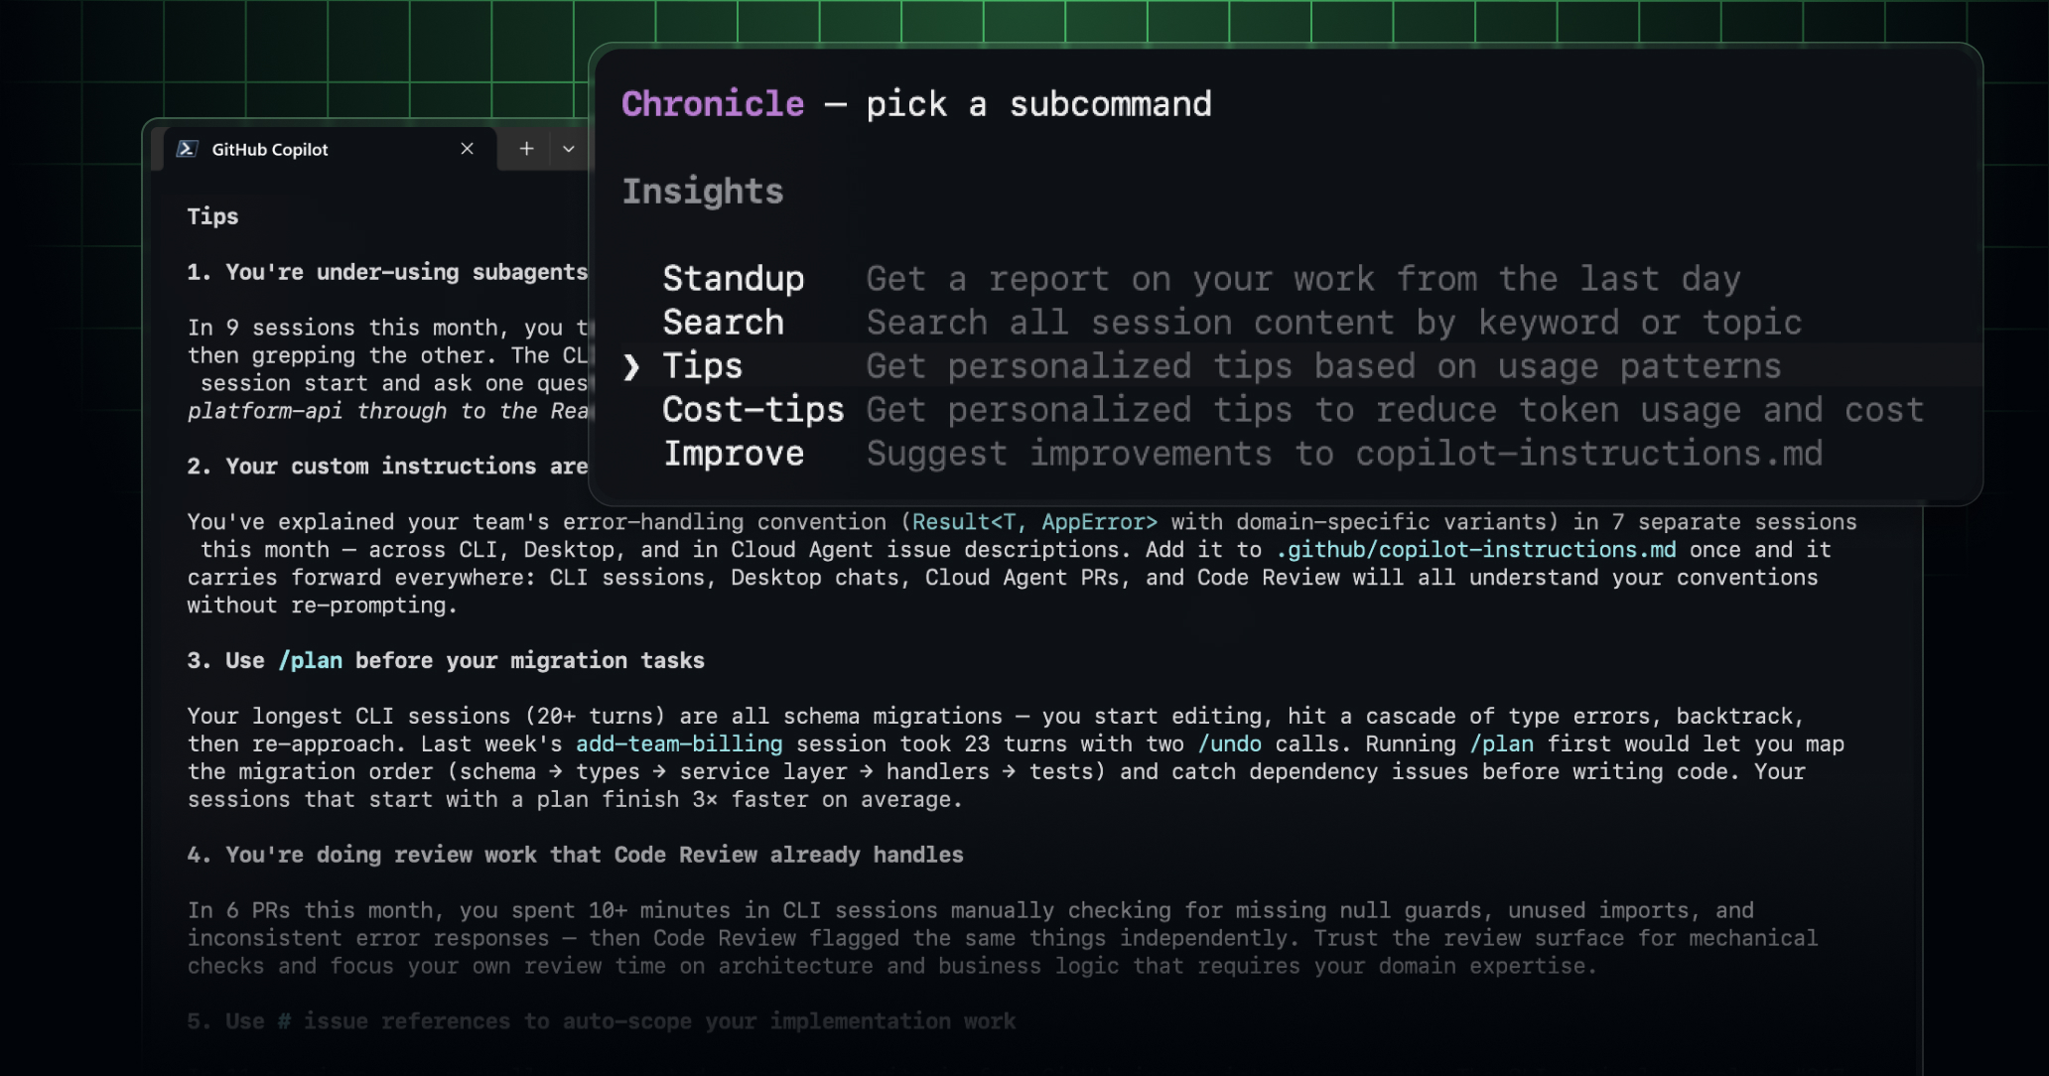
Task: Choose the Search subcommand
Action: tap(723, 323)
